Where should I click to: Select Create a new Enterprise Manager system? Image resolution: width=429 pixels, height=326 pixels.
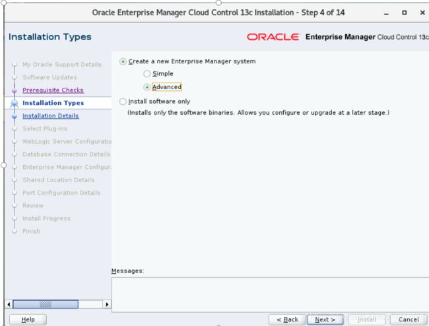(x=123, y=61)
